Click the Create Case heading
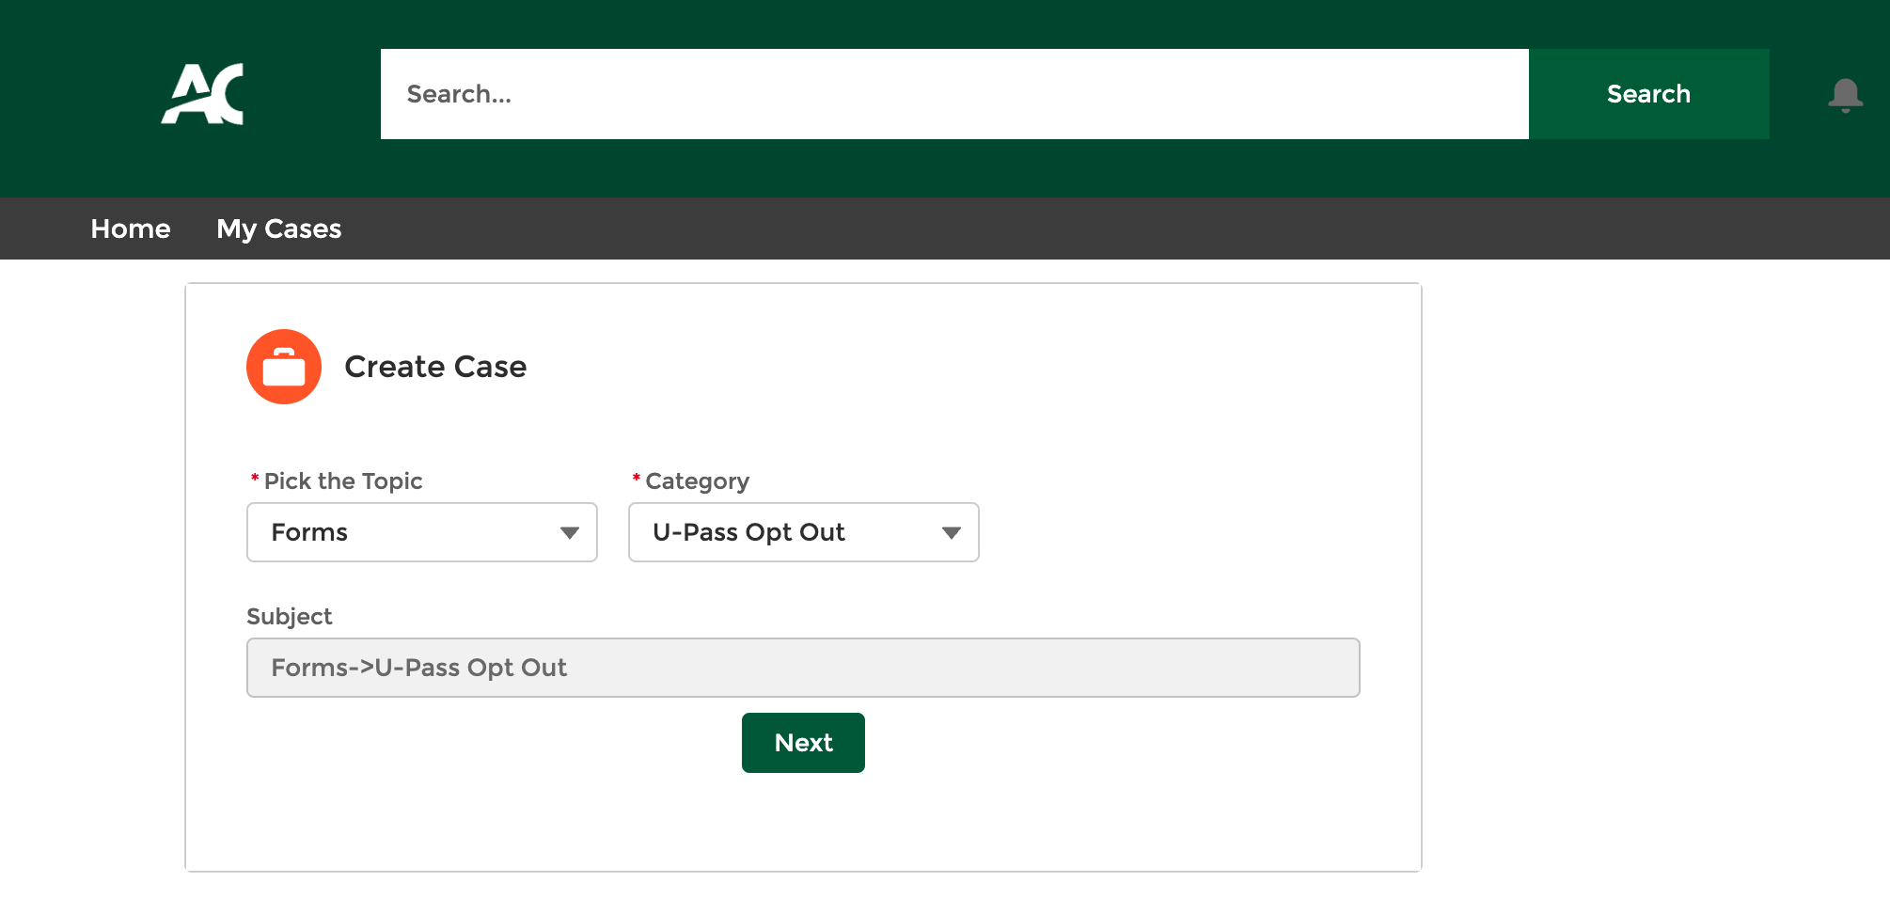The width and height of the screenshot is (1890, 914). [x=435, y=367]
